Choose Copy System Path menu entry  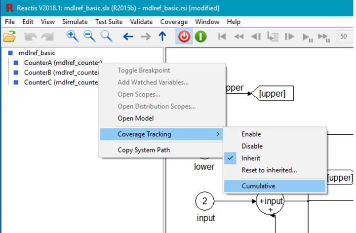click(x=144, y=150)
